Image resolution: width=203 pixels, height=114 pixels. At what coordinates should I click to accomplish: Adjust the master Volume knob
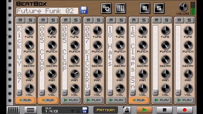(183, 7)
